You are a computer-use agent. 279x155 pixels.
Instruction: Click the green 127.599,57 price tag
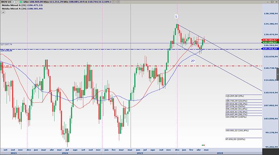(270, 42)
